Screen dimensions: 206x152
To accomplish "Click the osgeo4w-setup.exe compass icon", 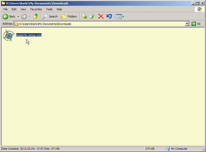I will point(9,35).
